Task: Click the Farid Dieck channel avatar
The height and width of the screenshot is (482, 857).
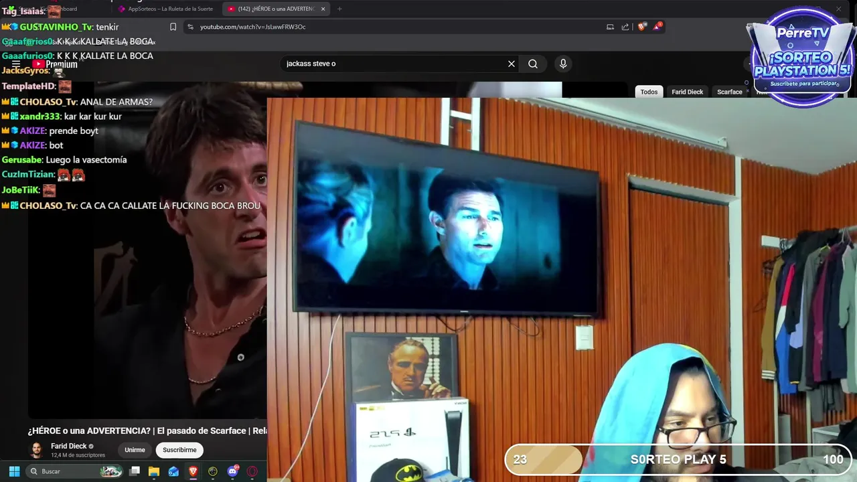Action: pos(37,450)
